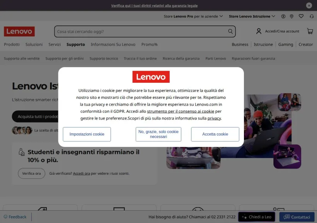Click the Contattaci button
Viewport: 317px width, 223px height.
297,217
